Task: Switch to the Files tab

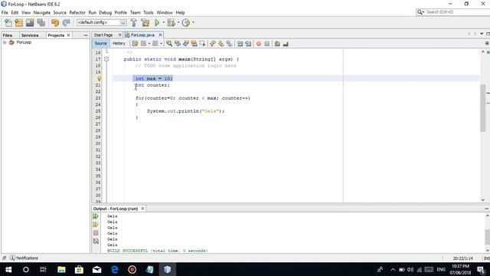Action: coord(8,35)
